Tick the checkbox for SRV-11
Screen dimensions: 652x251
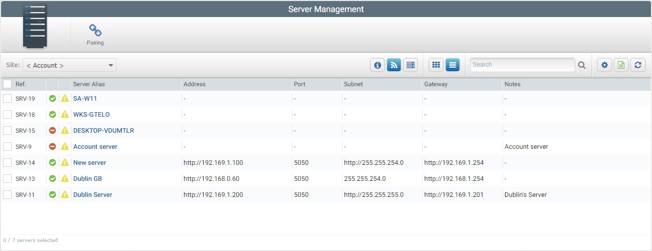click(x=7, y=194)
